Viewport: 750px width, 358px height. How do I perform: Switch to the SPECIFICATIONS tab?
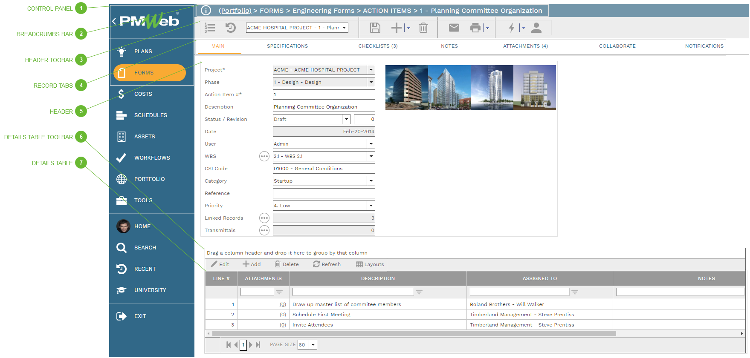[287, 46]
